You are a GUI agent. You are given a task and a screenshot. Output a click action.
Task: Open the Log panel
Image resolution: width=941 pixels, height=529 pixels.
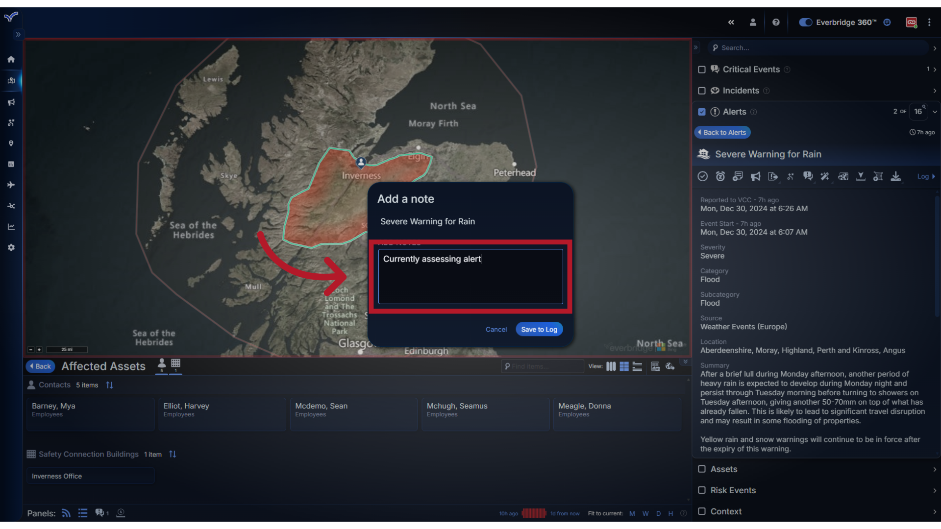(925, 176)
